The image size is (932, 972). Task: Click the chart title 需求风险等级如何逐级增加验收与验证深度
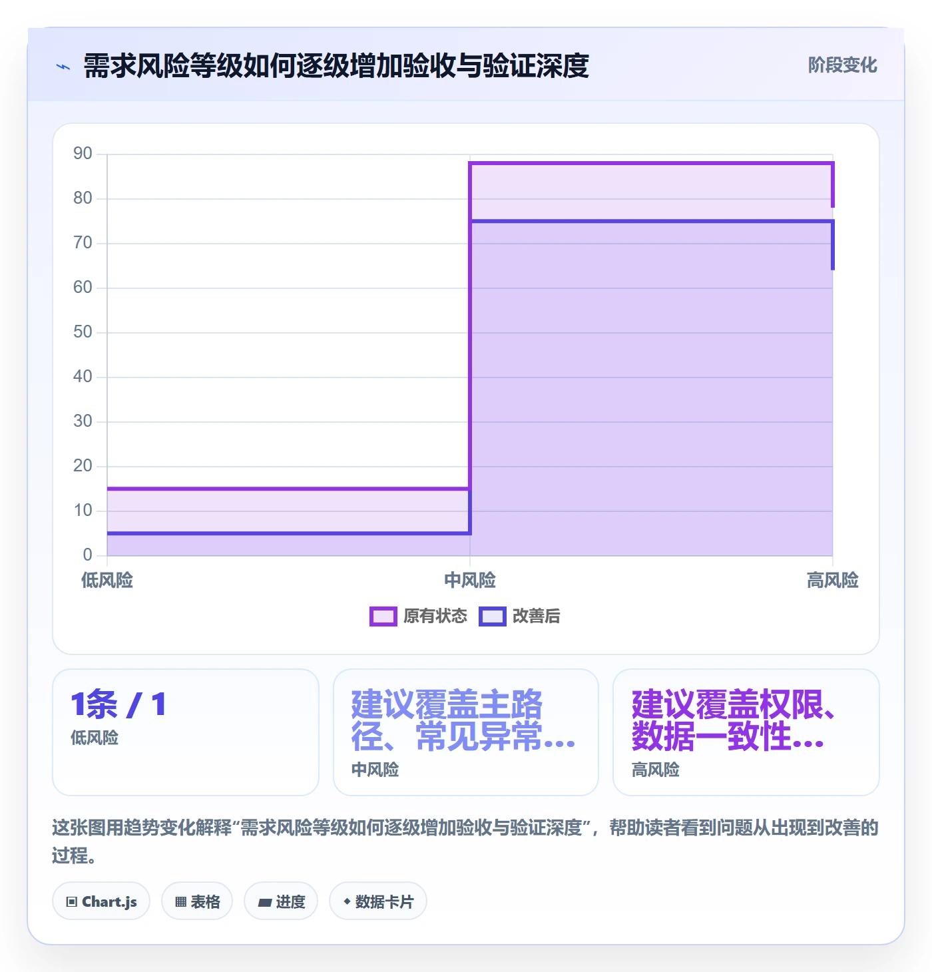click(336, 66)
